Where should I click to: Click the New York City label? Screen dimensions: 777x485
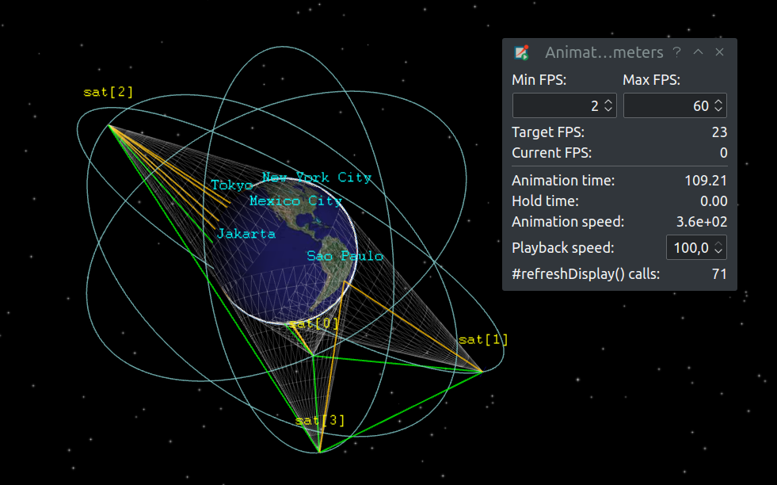[x=317, y=178]
